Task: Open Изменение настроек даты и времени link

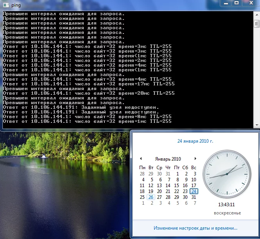Action: coord(195,228)
